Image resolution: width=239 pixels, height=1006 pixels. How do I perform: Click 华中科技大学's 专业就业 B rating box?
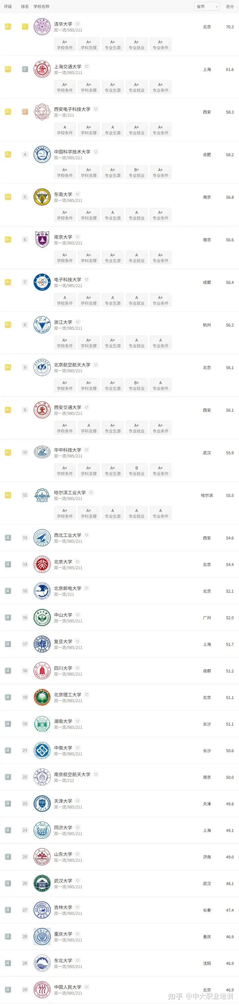point(137,471)
